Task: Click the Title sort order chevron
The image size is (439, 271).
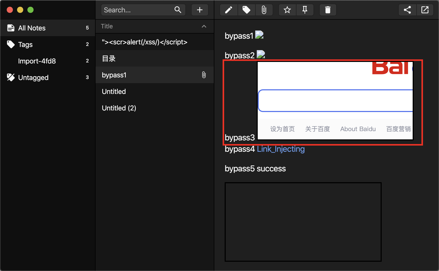Action: pos(204,26)
